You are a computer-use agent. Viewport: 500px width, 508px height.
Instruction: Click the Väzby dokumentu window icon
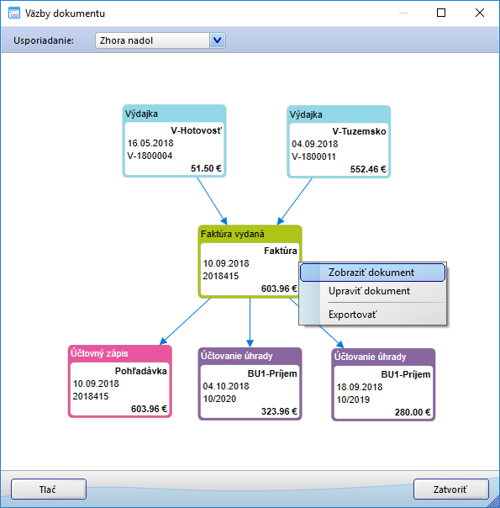click(14, 13)
